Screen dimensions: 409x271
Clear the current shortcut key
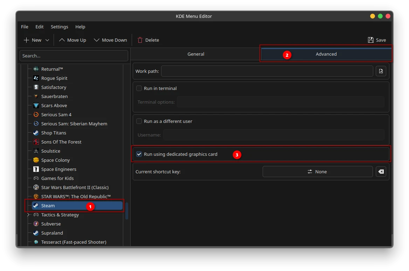point(381,172)
